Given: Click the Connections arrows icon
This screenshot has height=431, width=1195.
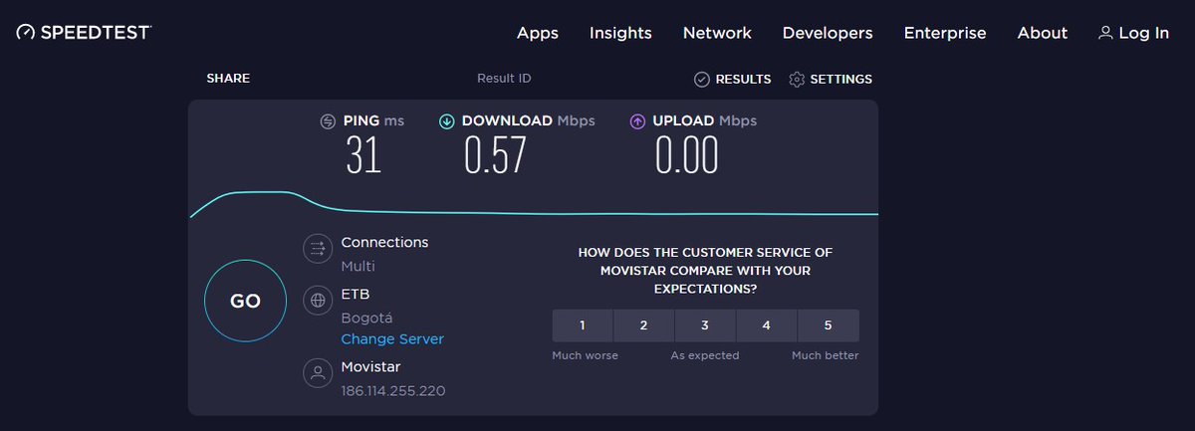Looking at the screenshot, I should point(318,247).
